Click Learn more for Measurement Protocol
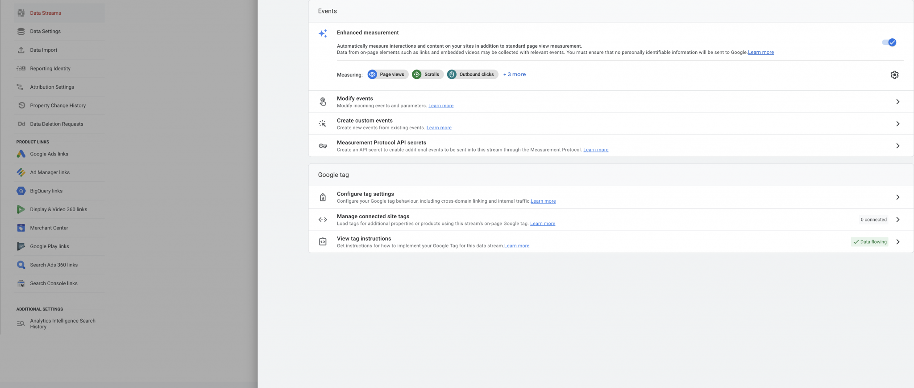The image size is (914, 388). click(596, 150)
